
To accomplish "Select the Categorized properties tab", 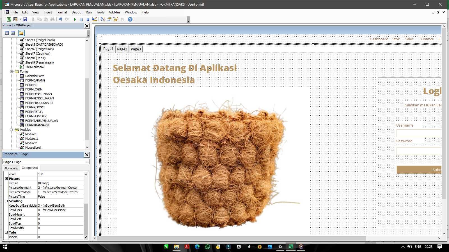I will [30, 168].
